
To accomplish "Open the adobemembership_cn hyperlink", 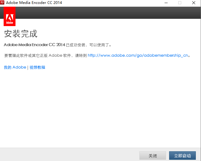I will click(138, 55).
